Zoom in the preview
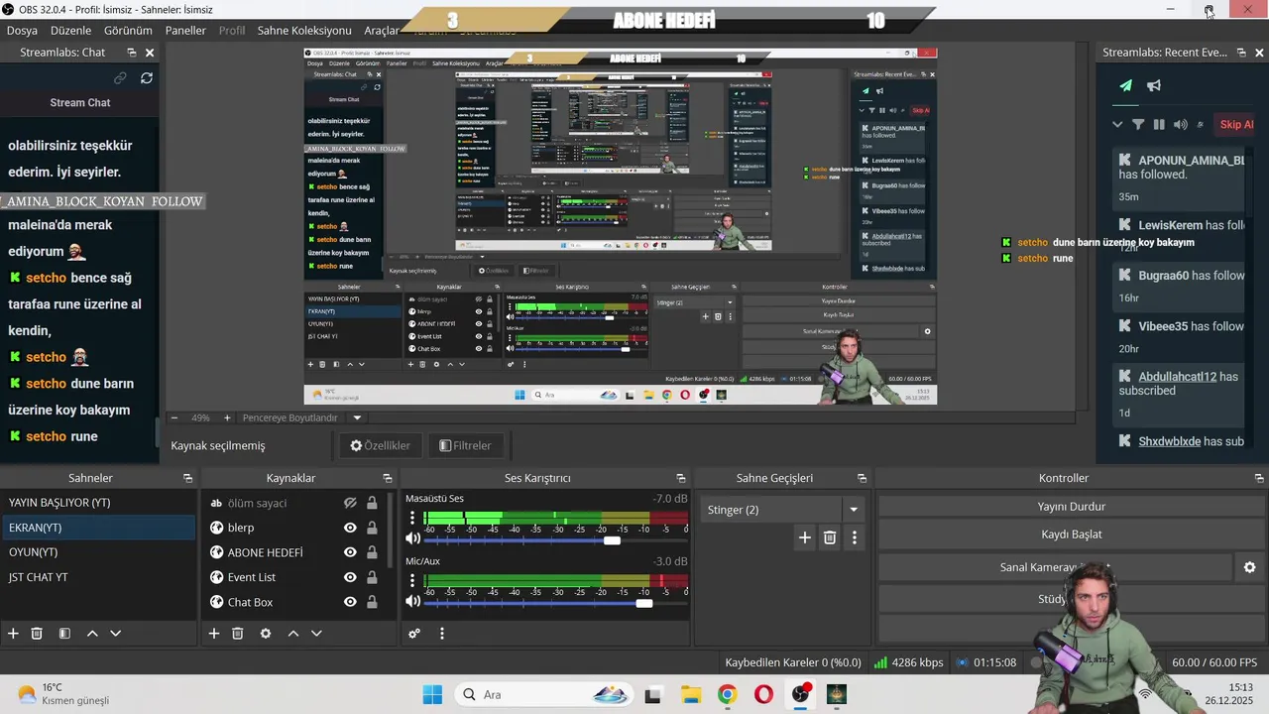 pyautogui.click(x=227, y=418)
